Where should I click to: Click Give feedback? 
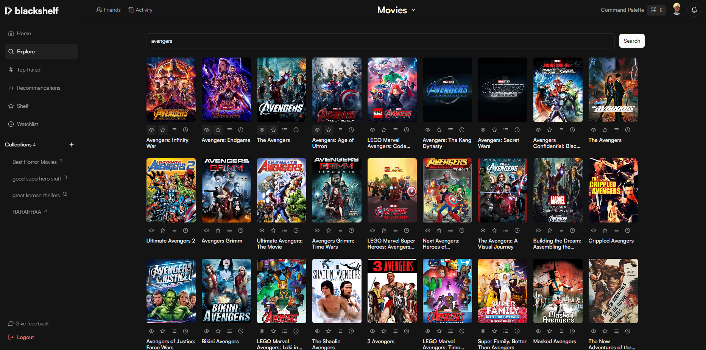tap(29, 324)
